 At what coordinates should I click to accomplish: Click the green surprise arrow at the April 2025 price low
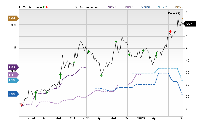pos(101,76)
